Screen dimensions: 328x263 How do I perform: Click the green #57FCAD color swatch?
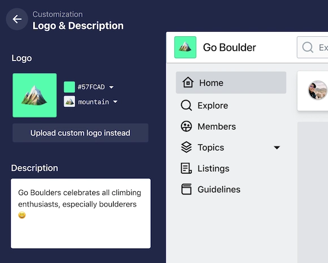pos(69,87)
